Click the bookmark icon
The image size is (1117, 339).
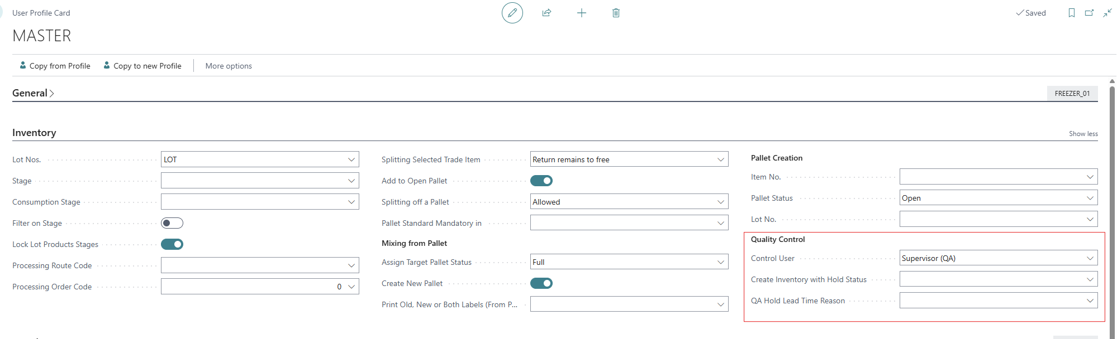pos(1071,13)
